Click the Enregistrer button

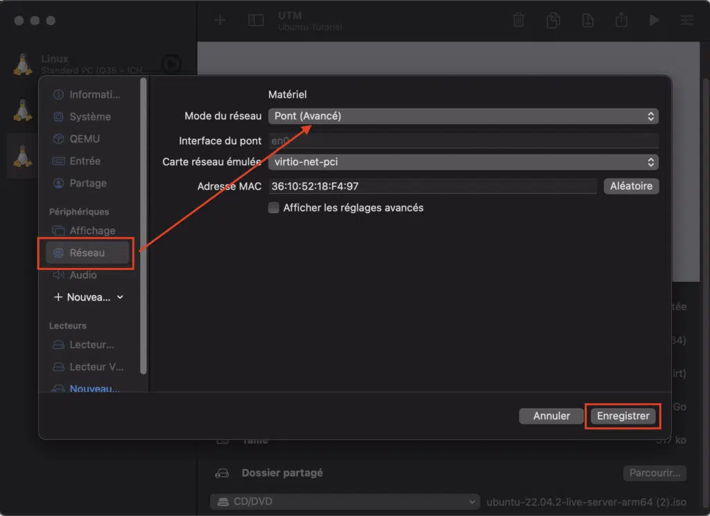pos(623,416)
